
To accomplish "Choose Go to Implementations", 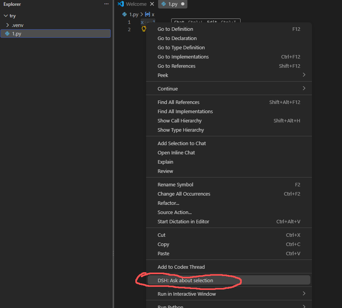I will tap(229, 57).
